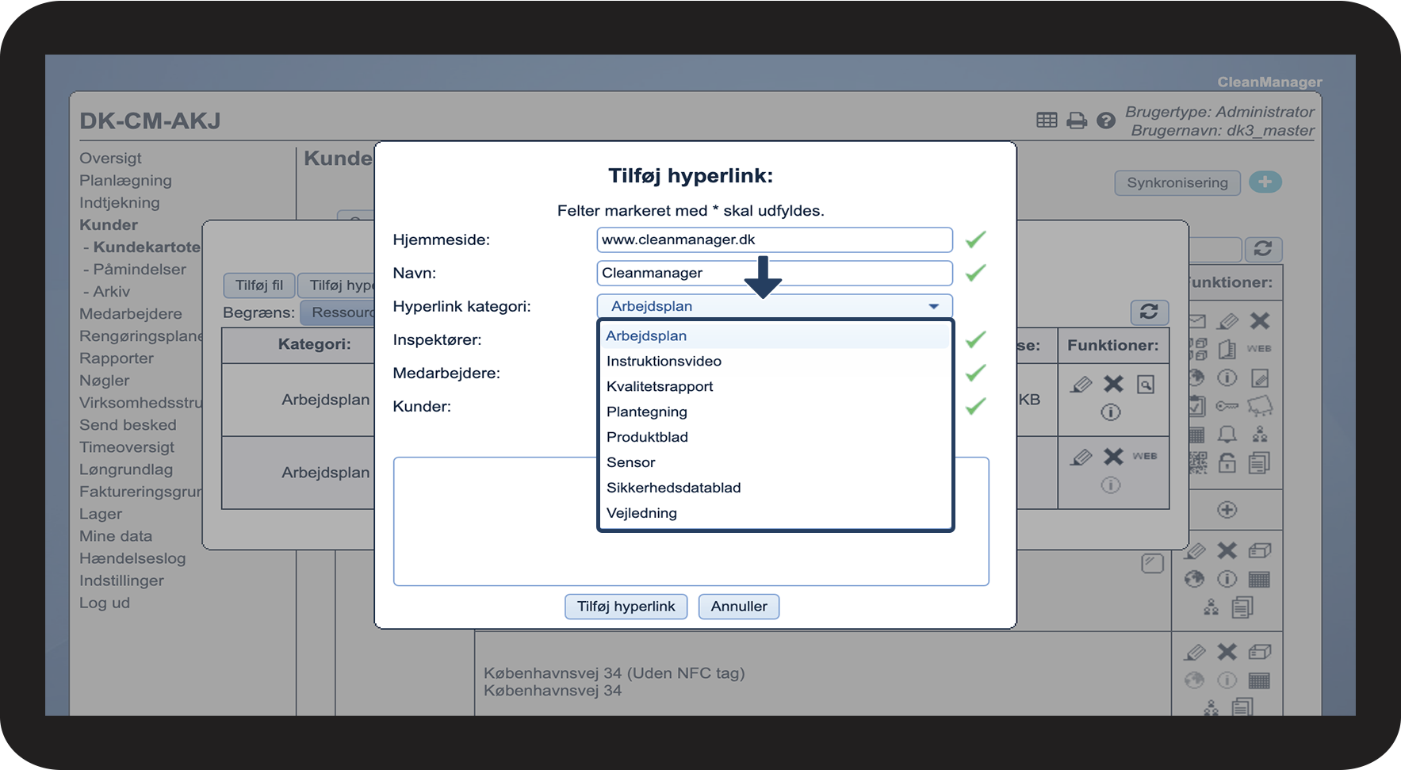Open help via the question mark icon
1401x770 pixels.
pos(1106,121)
